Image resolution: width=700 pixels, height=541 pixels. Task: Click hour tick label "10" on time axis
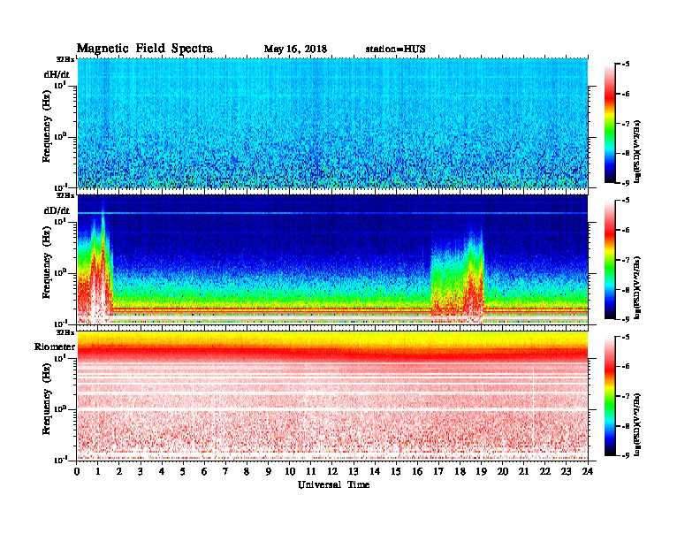(290, 471)
